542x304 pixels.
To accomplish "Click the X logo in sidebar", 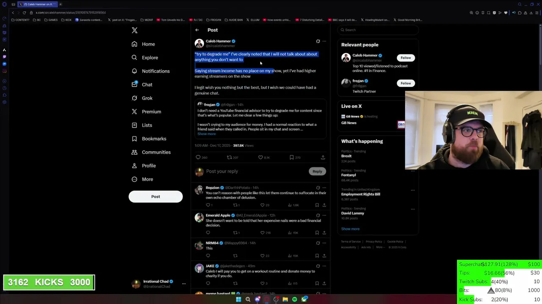I will 135,30.
